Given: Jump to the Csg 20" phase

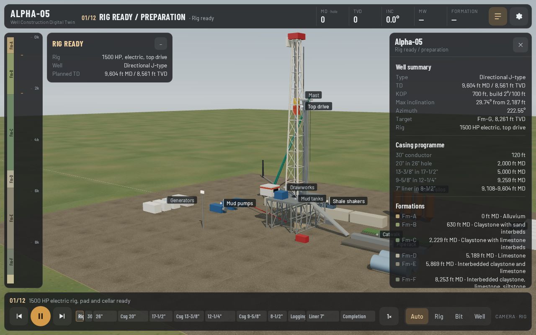Looking at the screenshot, I should click(133, 316).
